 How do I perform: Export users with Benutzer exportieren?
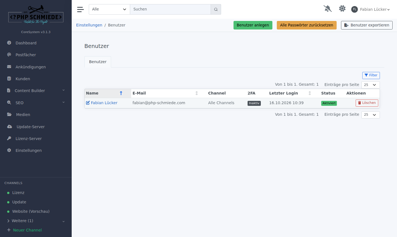click(x=367, y=25)
